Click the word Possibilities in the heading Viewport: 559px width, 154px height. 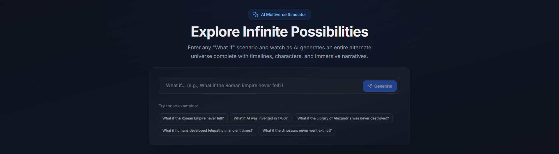[330, 32]
